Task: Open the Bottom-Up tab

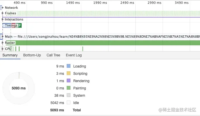Action: point(32,55)
